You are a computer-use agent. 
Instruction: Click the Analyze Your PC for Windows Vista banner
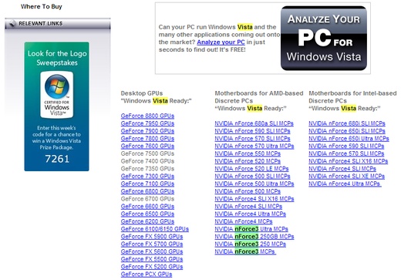(324, 38)
